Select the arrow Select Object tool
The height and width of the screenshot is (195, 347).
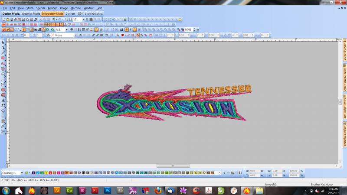(3, 42)
